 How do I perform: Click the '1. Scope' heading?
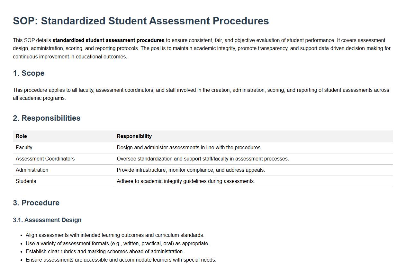click(x=29, y=73)
